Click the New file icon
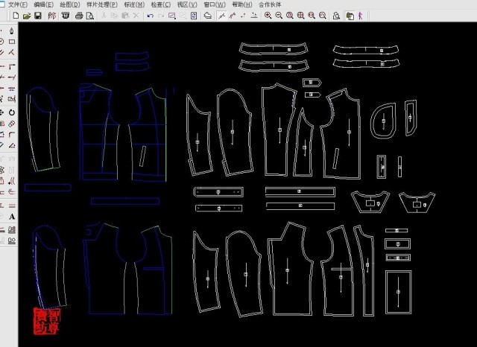Screen dimensions: 477x347 15,16
